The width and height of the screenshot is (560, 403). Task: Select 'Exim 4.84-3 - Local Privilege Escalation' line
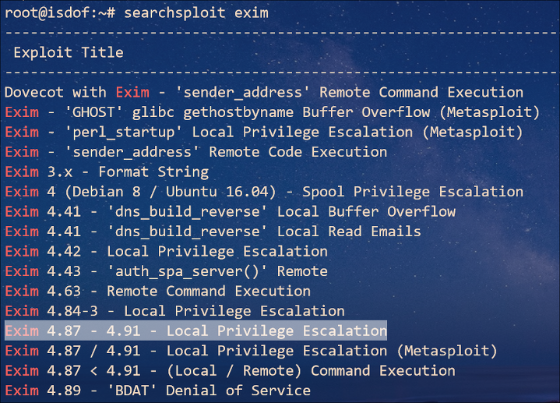point(174,311)
